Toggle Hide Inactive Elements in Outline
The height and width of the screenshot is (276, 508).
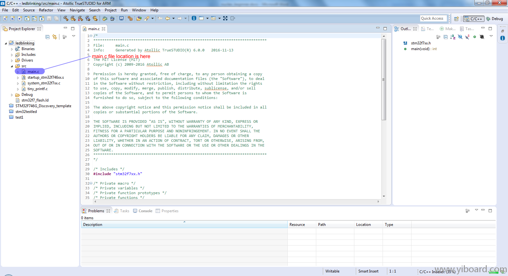[x=482, y=37]
